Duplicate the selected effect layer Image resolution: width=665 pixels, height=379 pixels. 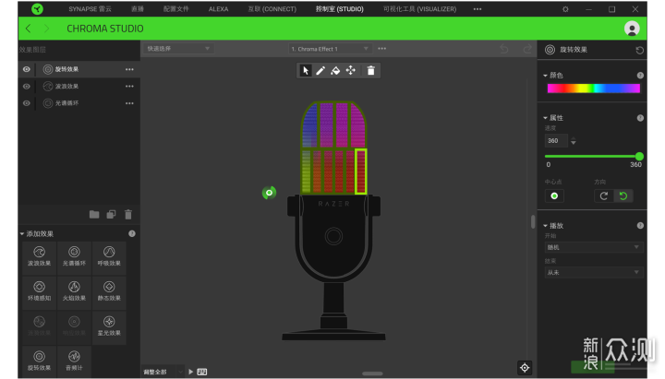pyautogui.click(x=111, y=214)
